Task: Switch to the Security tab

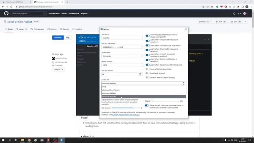Action: (x=64, y=29)
